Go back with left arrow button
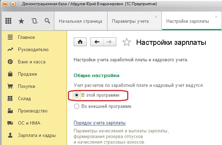The image size is (222, 145). (x=97, y=42)
